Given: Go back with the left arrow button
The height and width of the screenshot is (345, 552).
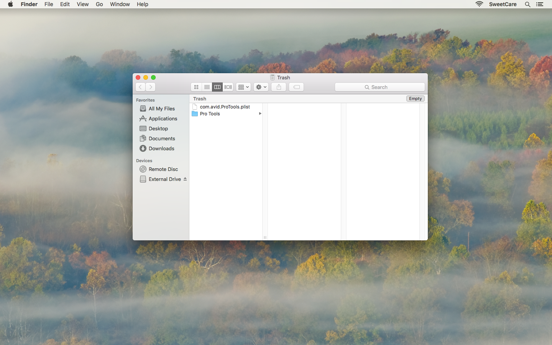Looking at the screenshot, I should 140,87.
